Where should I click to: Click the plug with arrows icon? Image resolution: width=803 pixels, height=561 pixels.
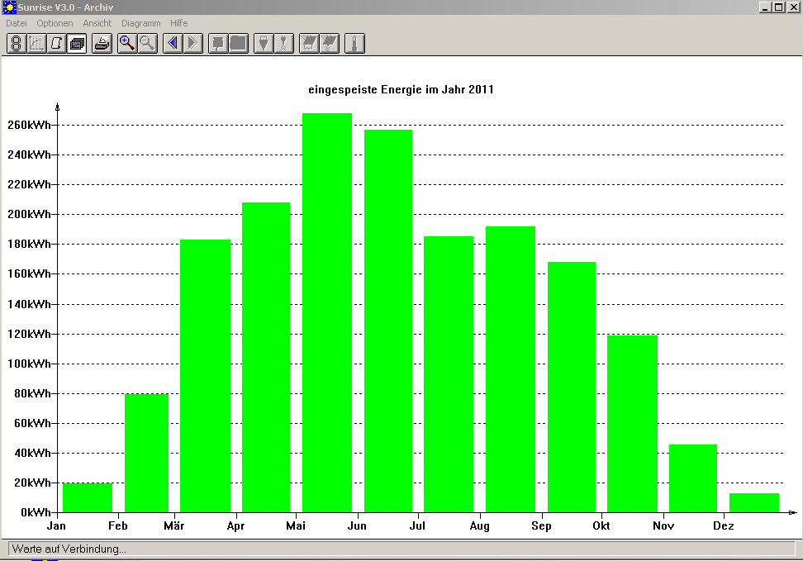click(x=283, y=44)
